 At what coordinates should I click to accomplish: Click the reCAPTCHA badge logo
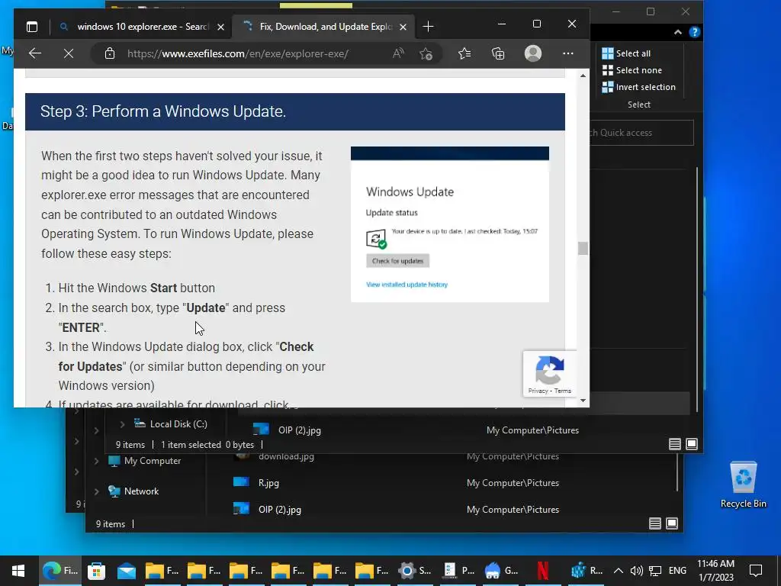[549, 370]
